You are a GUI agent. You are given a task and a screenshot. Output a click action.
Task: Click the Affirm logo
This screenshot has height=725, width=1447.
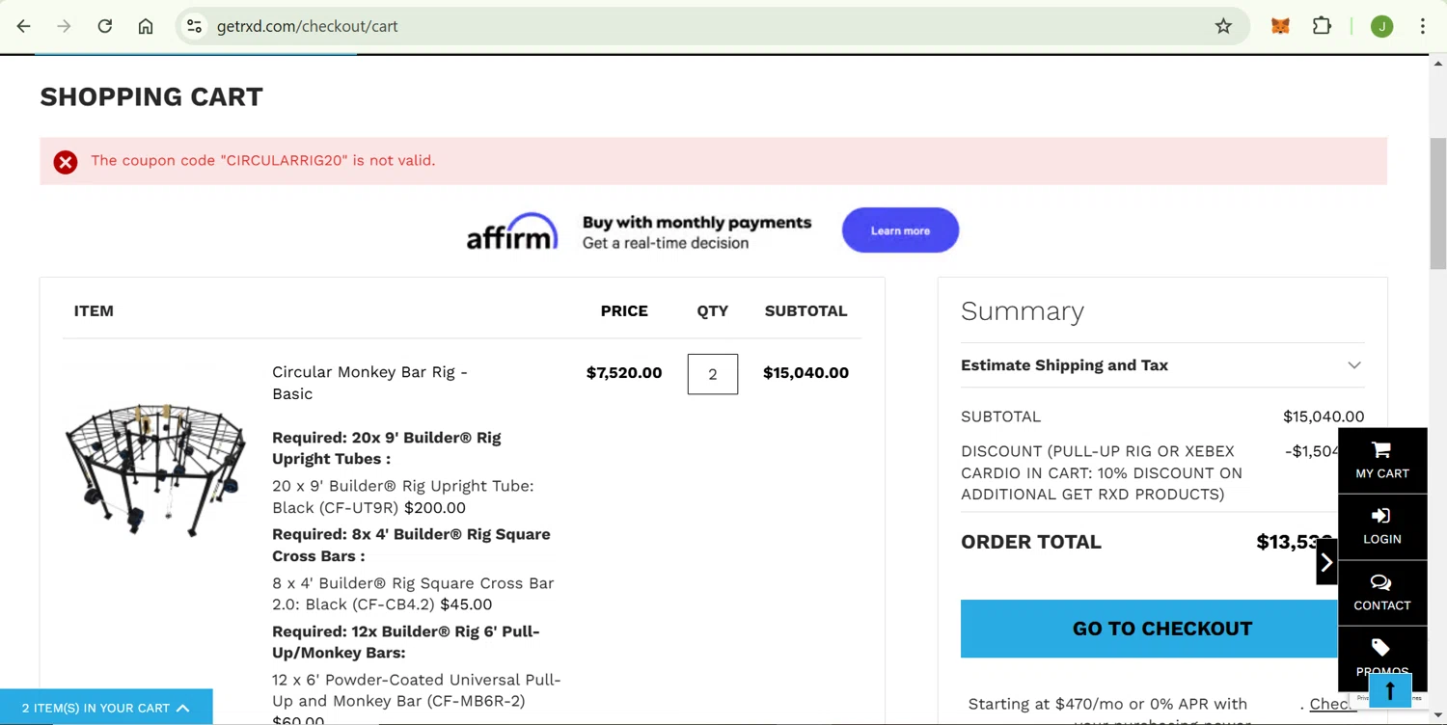[x=512, y=231]
